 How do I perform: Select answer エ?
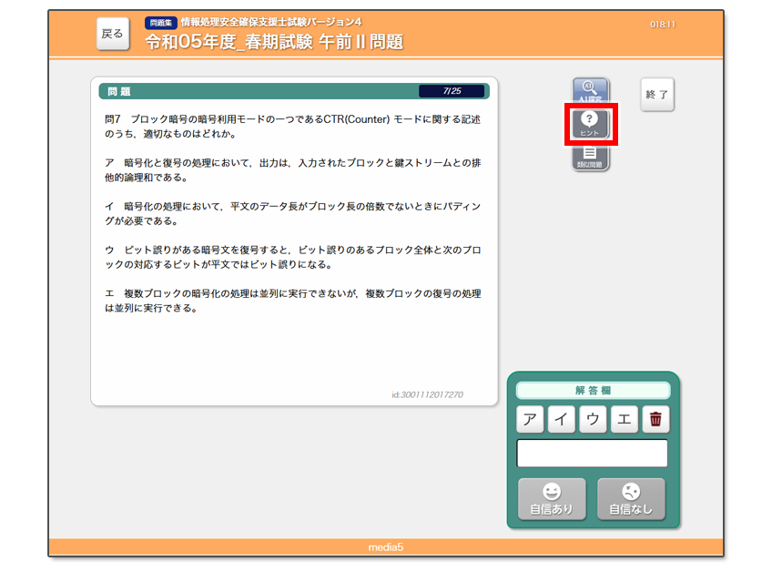click(625, 419)
